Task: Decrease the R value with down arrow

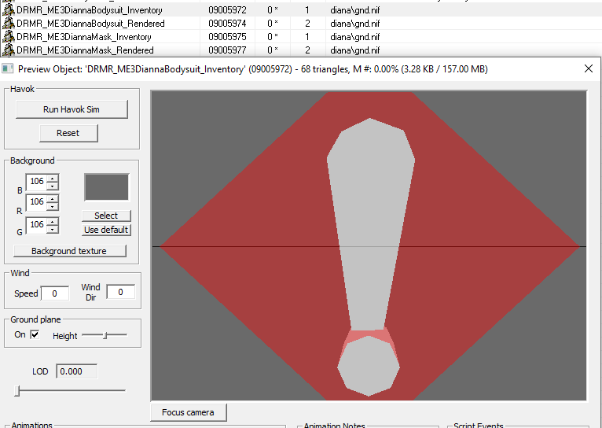Action: [x=53, y=206]
